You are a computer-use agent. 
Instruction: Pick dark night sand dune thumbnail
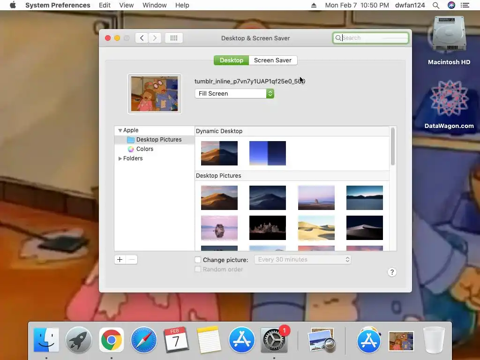tap(365, 228)
